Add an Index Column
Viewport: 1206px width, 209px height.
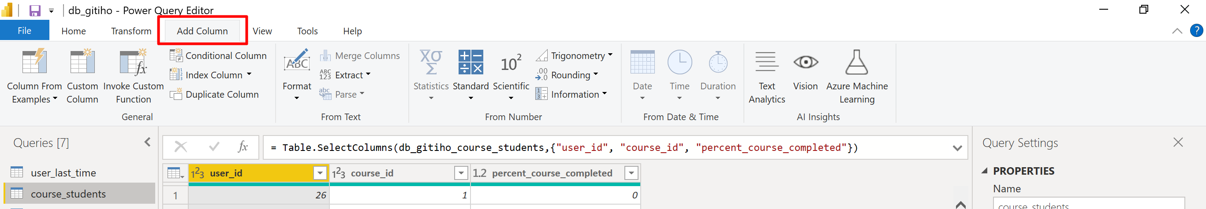click(x=211, y=75)
